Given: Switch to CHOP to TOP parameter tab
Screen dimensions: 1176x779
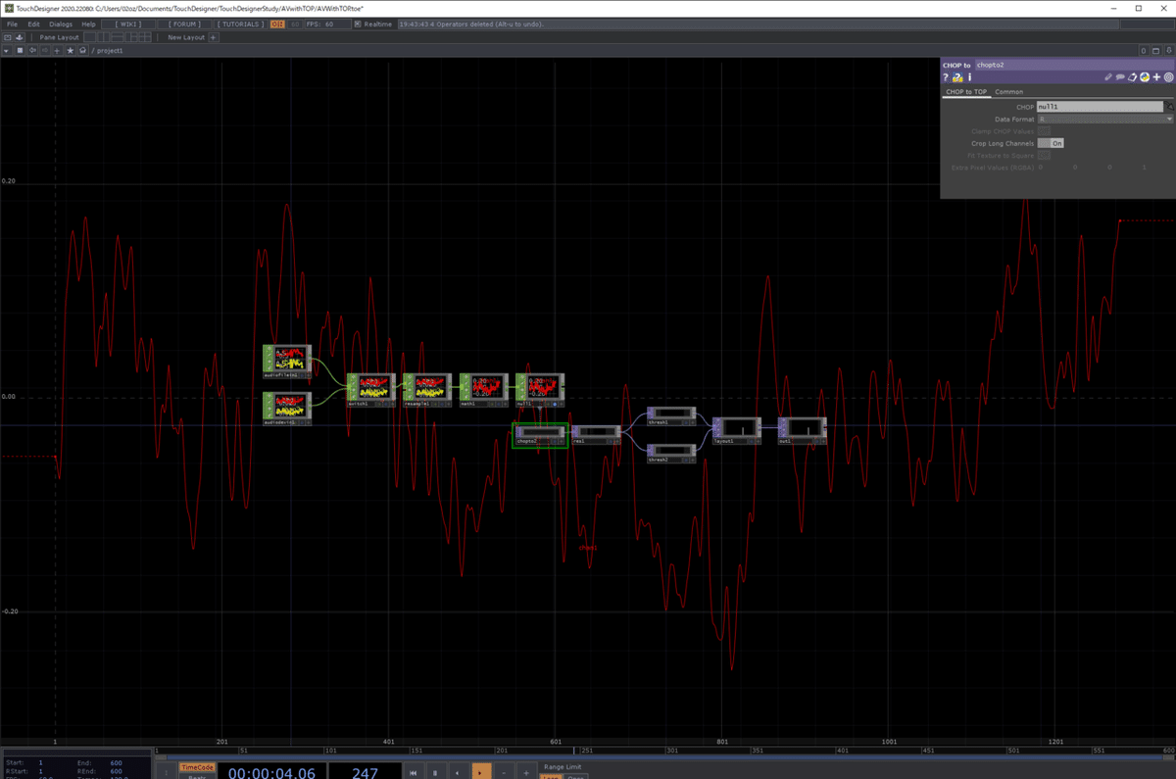Looking at the screenshot, I should [x=966, y=92].
